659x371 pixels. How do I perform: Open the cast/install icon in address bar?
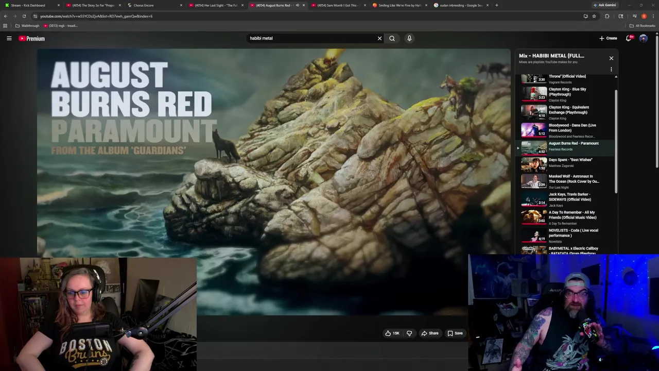[x=585, y=16]
